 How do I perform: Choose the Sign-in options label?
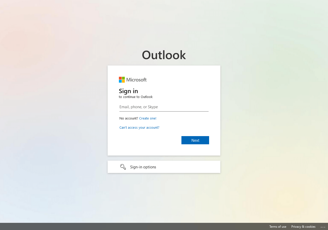pos(143,167)
